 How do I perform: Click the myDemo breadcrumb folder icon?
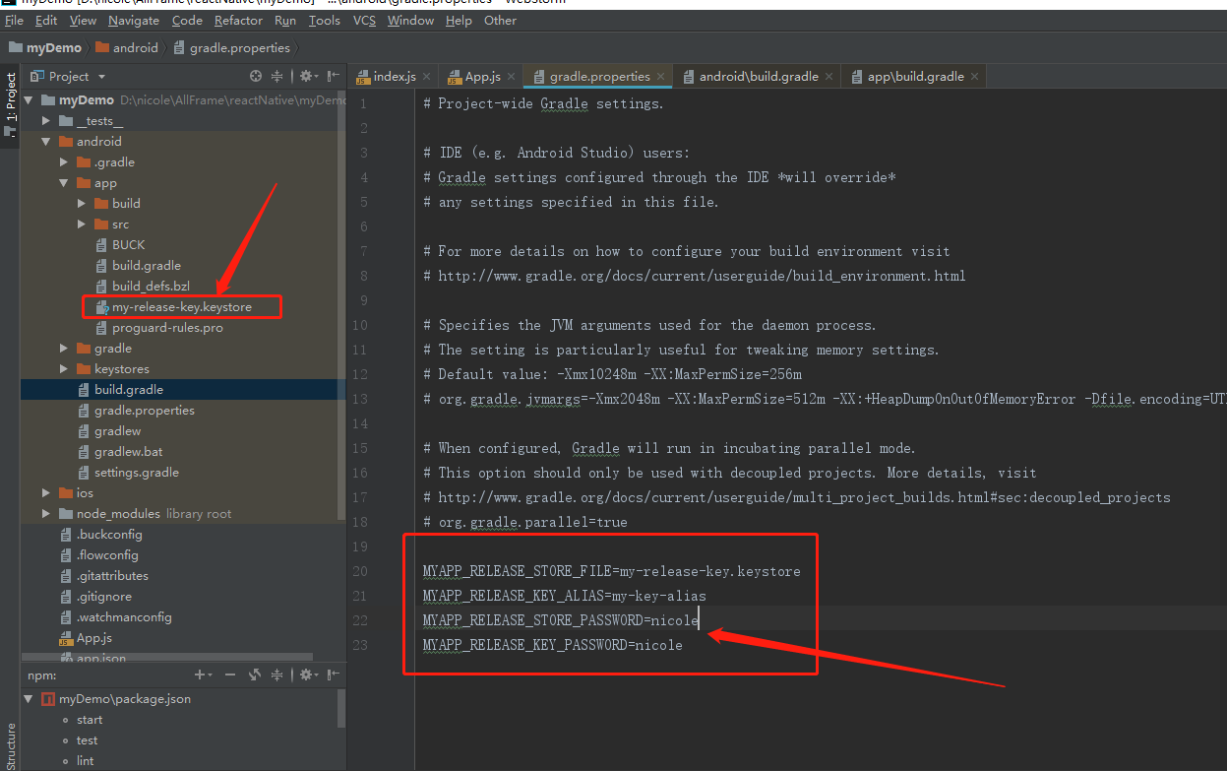pos(16,47)
